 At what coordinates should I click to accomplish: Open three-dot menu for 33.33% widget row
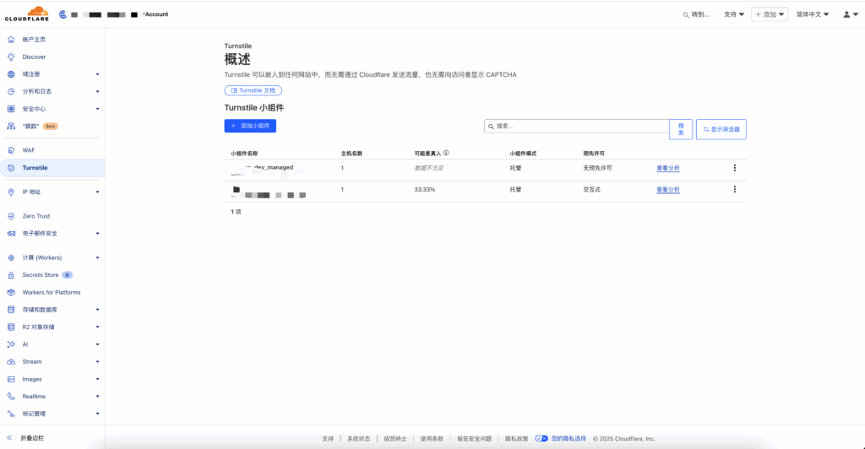pyautogui.click(x=734, y=190)
